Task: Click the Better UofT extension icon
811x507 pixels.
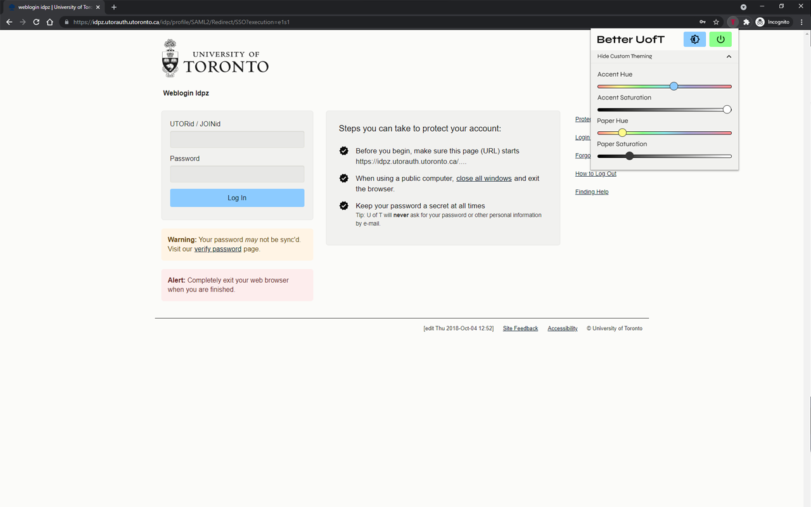Action: tap(733, 22)
